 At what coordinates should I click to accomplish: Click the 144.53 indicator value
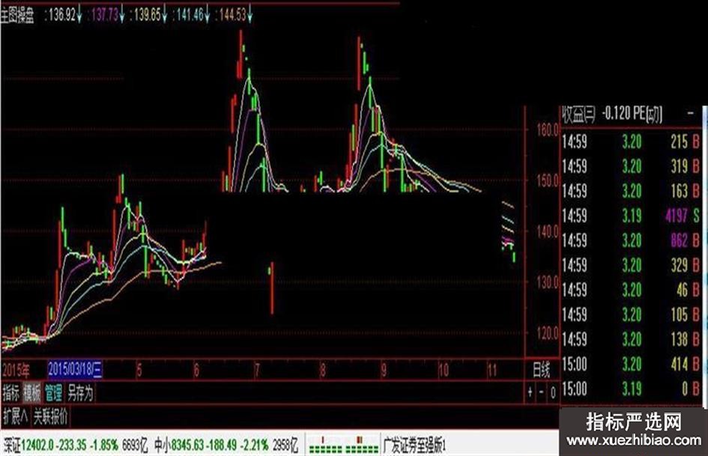(233, 15)
